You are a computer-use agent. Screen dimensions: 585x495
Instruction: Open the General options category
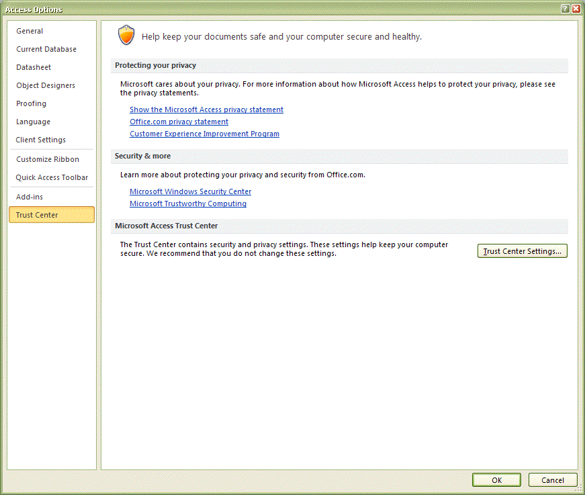(30, 31)
